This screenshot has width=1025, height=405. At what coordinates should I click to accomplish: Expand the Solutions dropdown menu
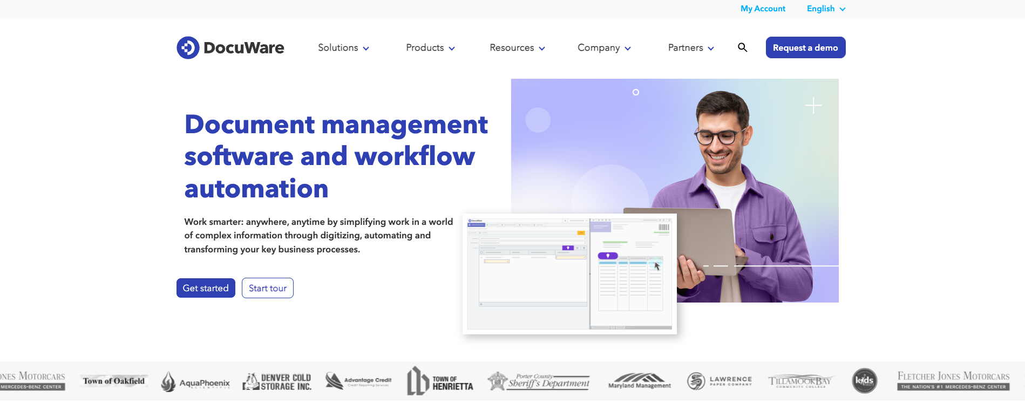343,48
